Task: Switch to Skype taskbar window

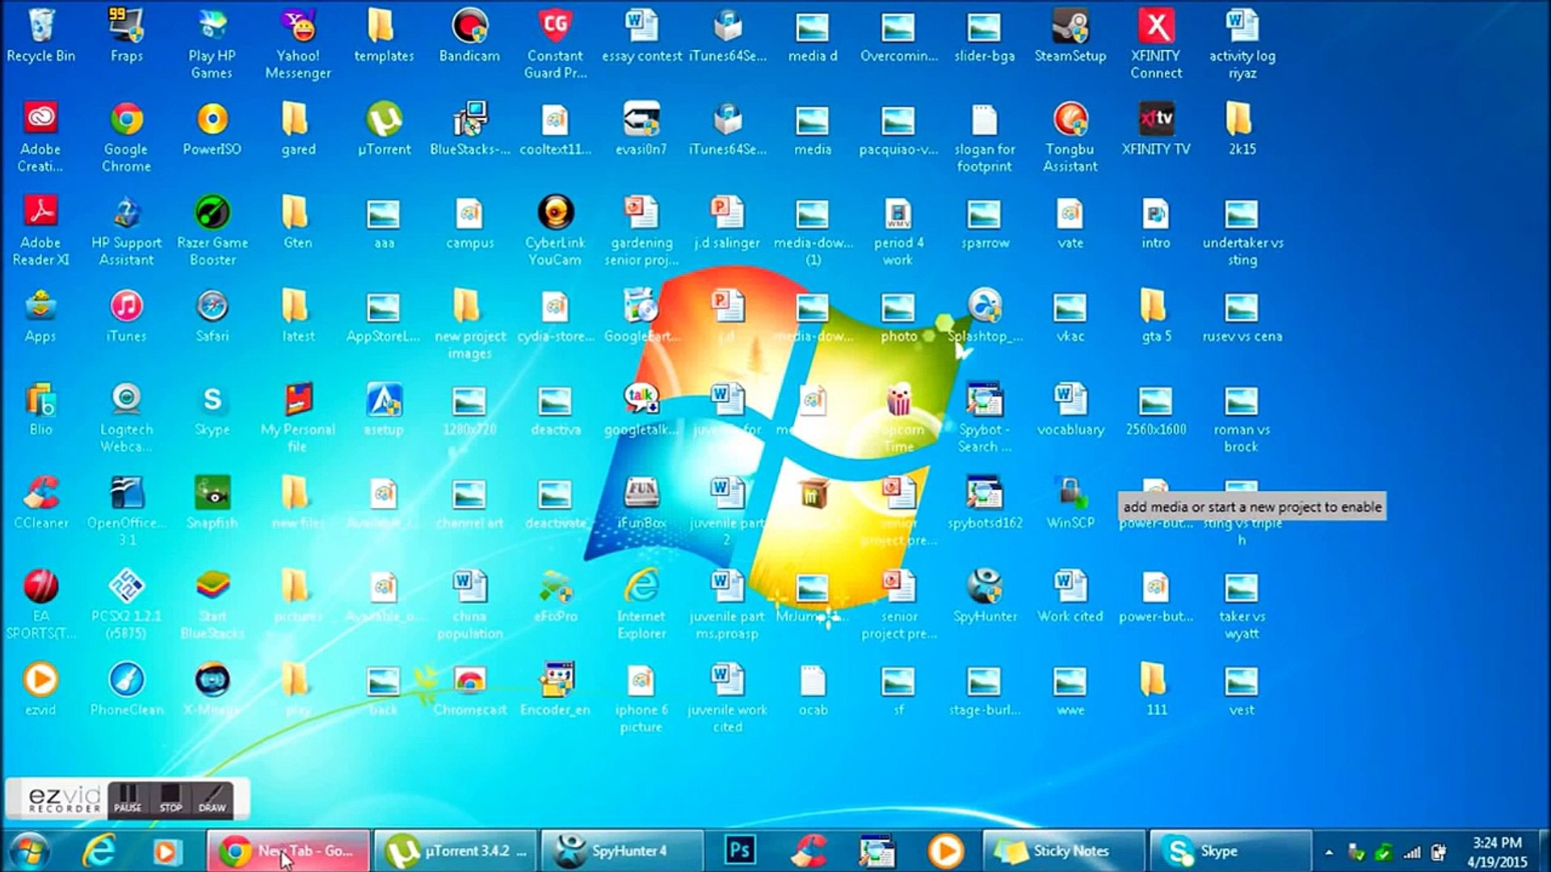Action: coord(1229,851)
